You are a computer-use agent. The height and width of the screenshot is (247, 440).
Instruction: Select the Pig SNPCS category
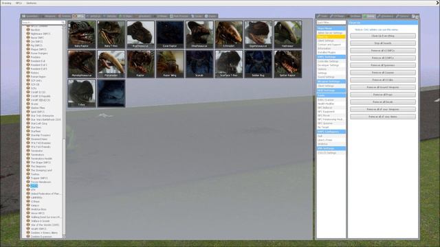[x=36, y=45]
